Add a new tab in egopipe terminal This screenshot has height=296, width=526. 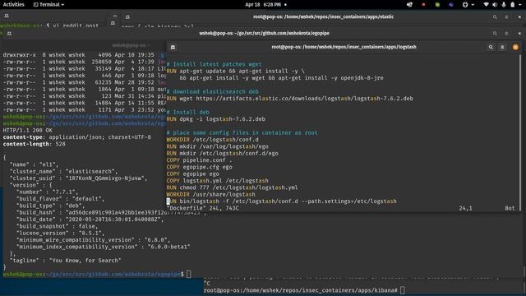point(9,34)
